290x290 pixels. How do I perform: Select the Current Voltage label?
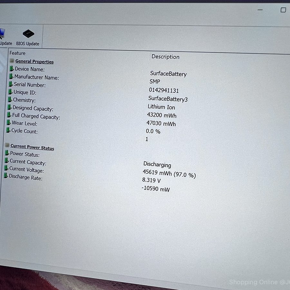27,170
